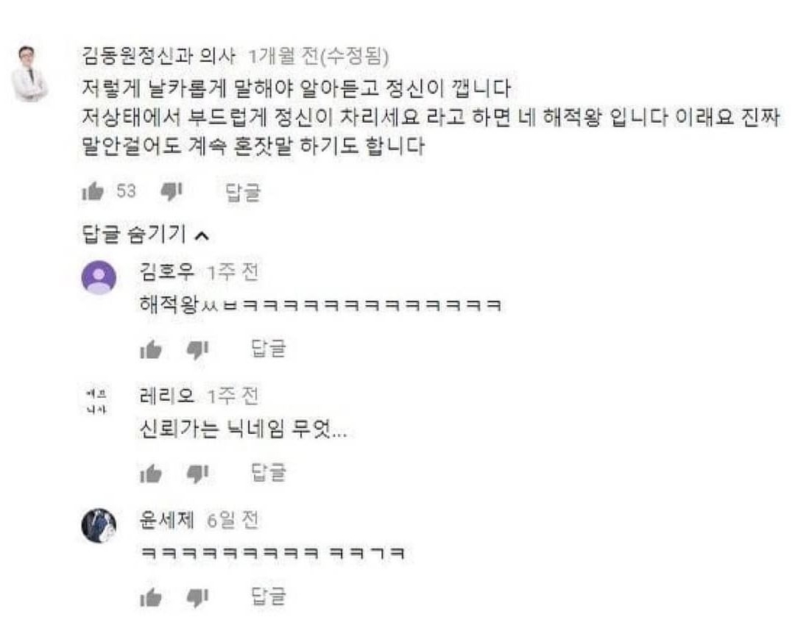Viewport: 795px width, 628px height.
Task: Like the comment by 김동원정신과 의사
Action: 93,191
